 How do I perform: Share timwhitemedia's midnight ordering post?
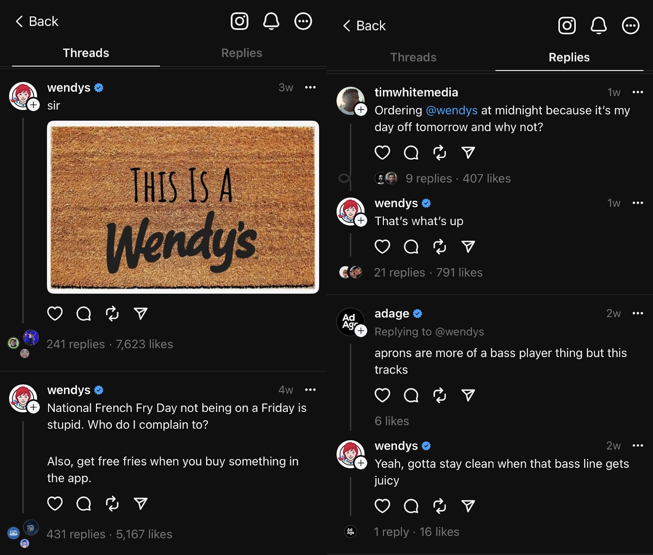[x=468, y=152]
